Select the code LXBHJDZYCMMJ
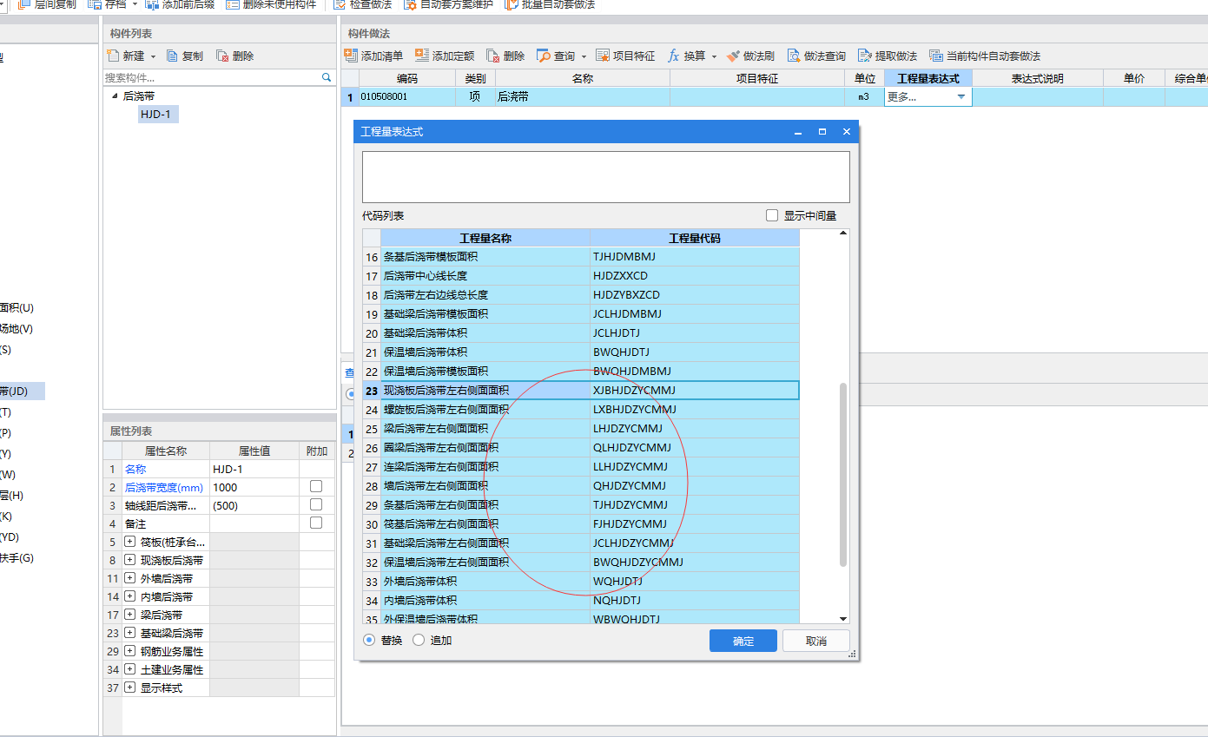 click(635, 410)
